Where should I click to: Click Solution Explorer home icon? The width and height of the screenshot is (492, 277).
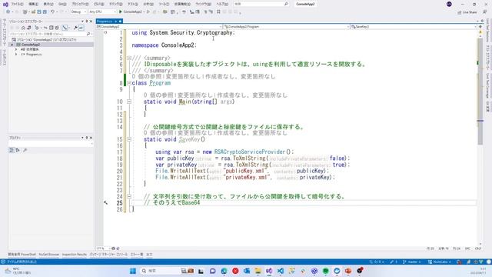pyautogui.click(x=23, y=28)
